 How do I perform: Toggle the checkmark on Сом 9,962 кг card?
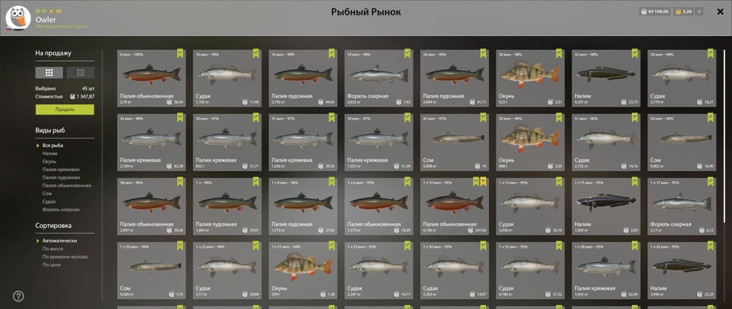tap(712, 118)
